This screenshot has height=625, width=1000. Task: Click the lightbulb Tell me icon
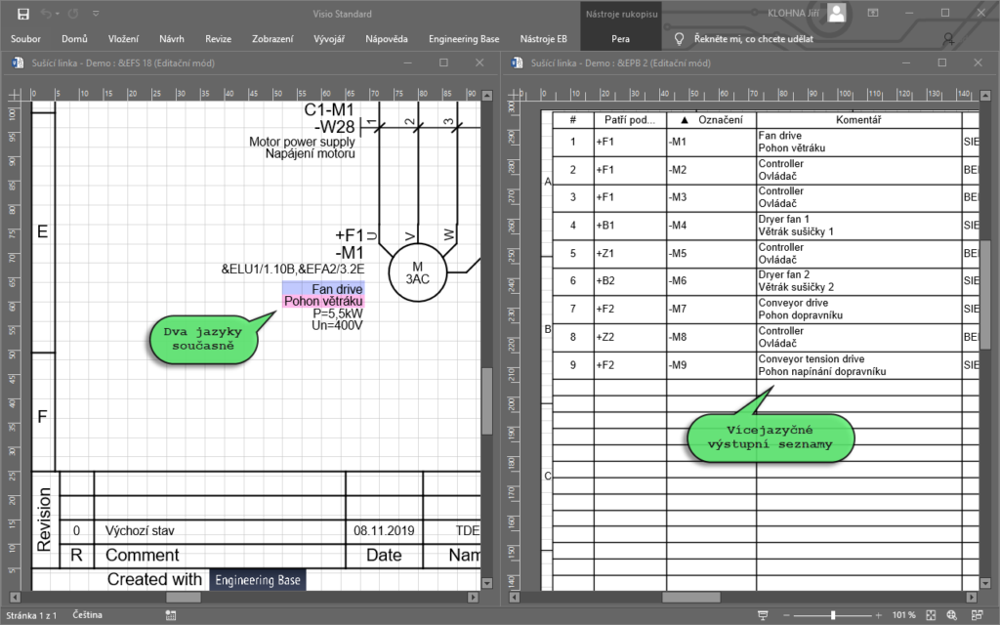tap(680, 39)
